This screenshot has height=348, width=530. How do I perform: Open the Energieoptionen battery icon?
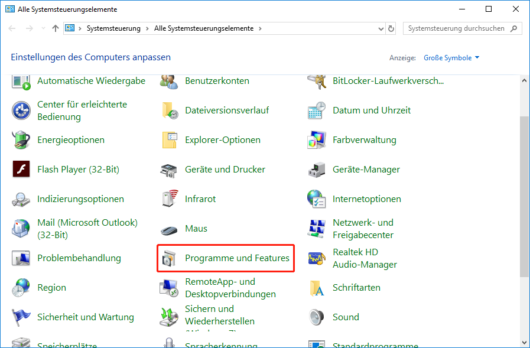tap(21, 140)
